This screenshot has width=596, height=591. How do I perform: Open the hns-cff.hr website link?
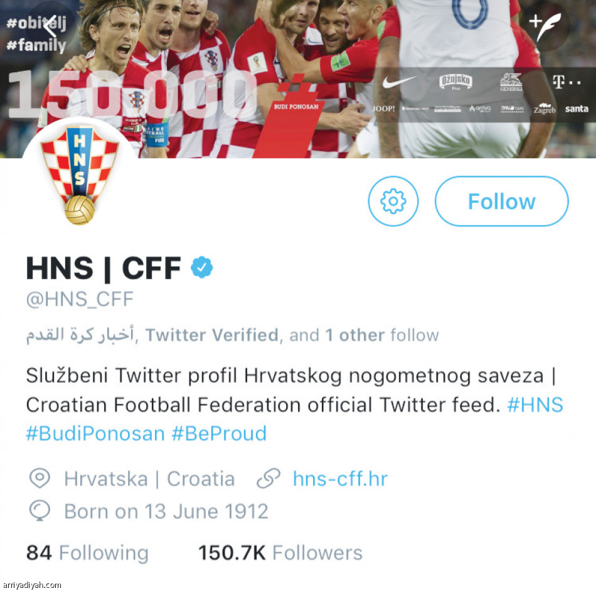pyautogui.click(x=340, y=479)
